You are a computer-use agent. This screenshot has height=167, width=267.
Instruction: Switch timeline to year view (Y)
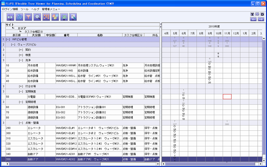pyautogui.click(x=252, y=14)
